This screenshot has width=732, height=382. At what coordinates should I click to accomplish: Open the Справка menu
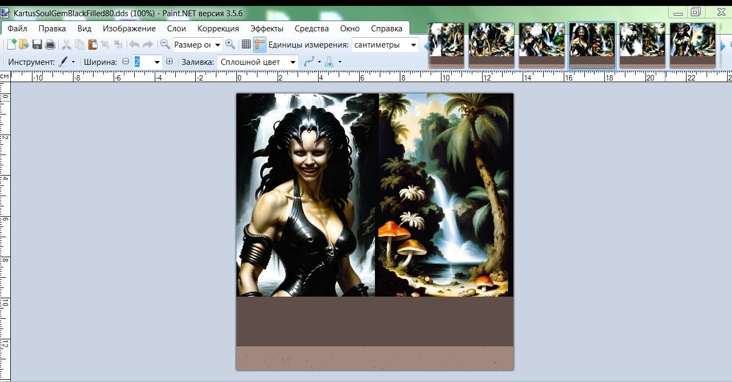387,29
